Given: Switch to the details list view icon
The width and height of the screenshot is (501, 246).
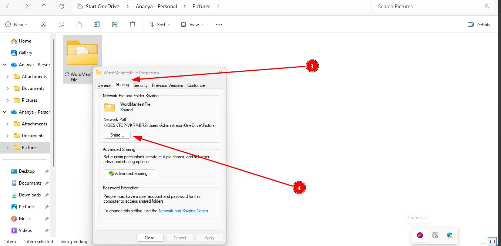Looking at the screenshot, I should [483, 242].
